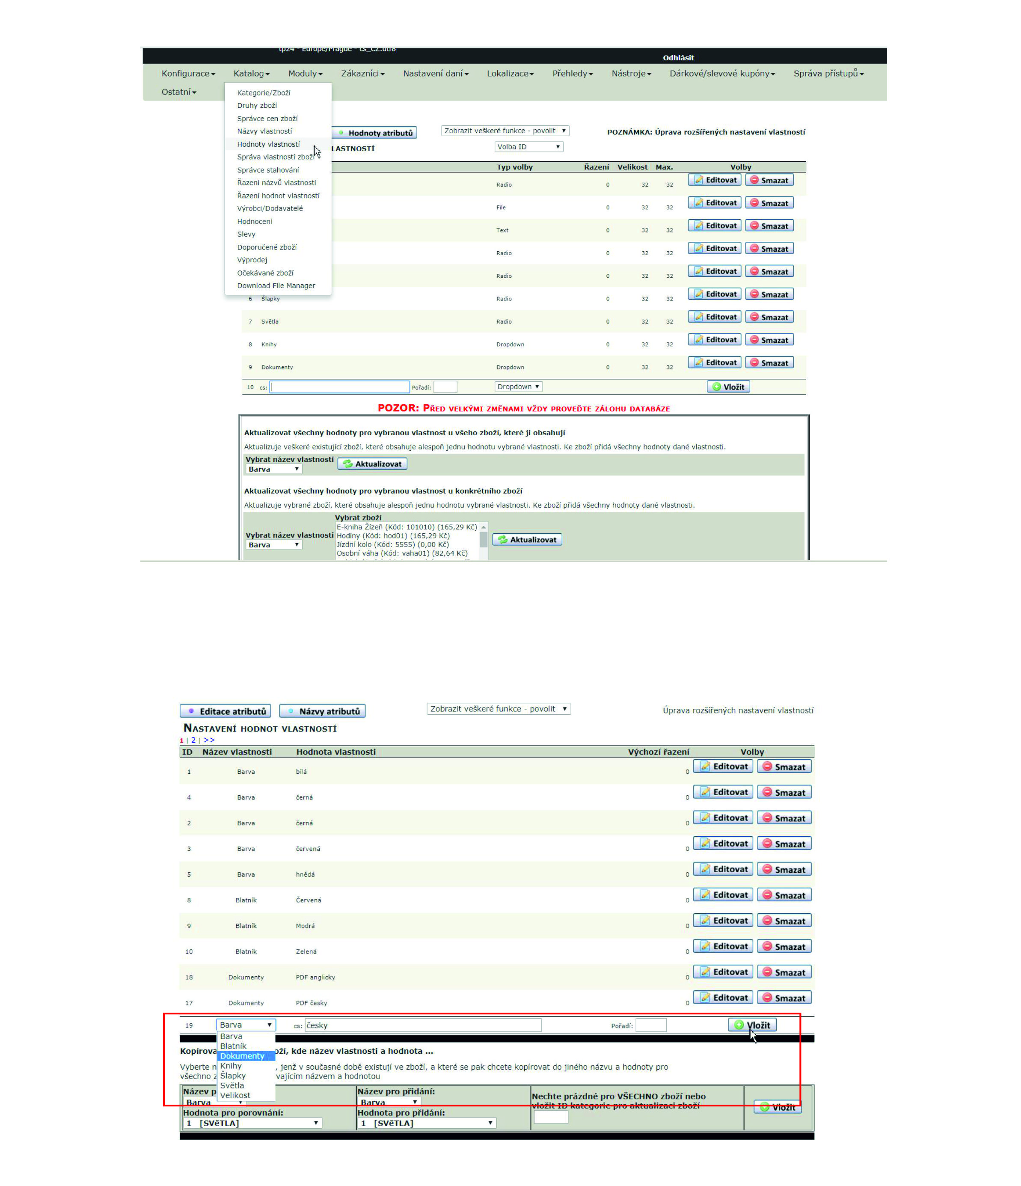Click the Odhlásit logout link

[678, 57]
